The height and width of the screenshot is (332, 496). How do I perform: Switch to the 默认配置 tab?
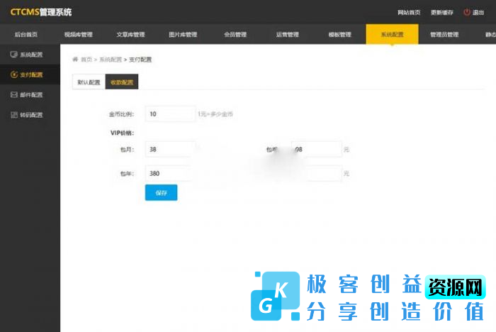(89, 82)
